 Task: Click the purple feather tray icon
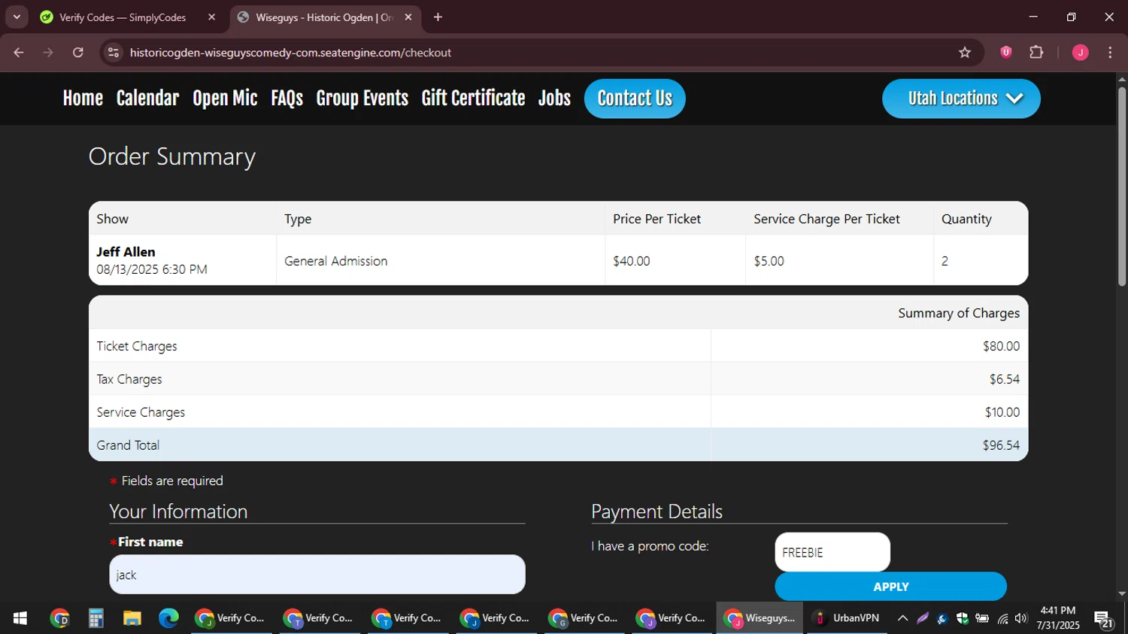(923, 618)
